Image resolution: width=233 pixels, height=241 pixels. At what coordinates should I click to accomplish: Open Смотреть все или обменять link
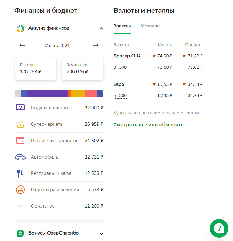(151, 125)
